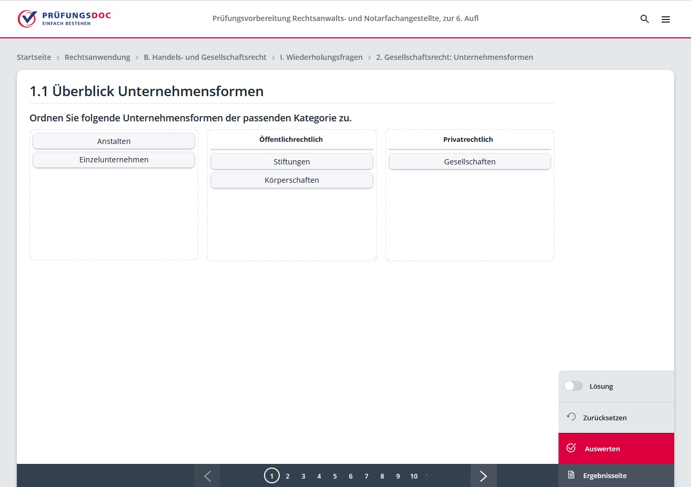Open I. Wiederholungsfragen breadcrumb
Viewport: 691px width, 487px height.
click(x=321, y=57)
